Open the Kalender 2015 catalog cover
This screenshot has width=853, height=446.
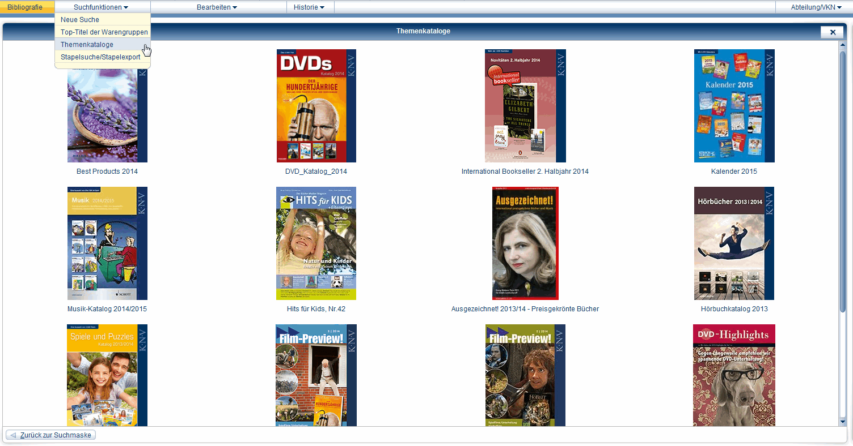(x=734, y=106)
